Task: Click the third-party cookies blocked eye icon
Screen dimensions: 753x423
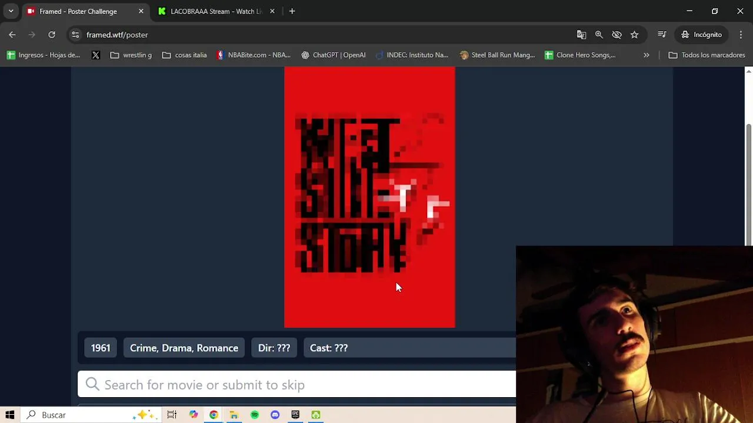Action: [x=617, y=35]
